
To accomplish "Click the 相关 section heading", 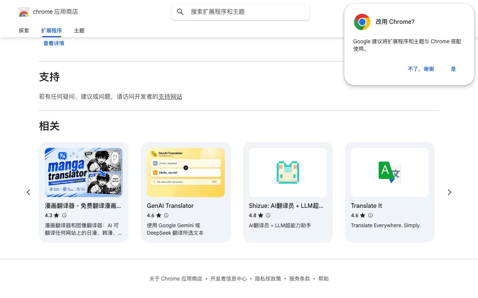I will [x=49, y=126].
